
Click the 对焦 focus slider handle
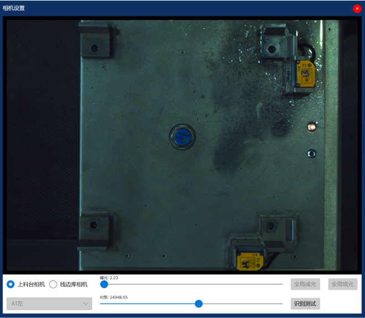point(199,304)
